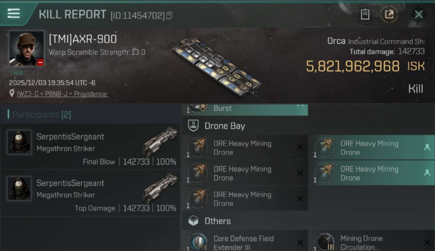Click the location pin icon
The height and width of the screenshot is (251, 435).
tap(12, 93)
